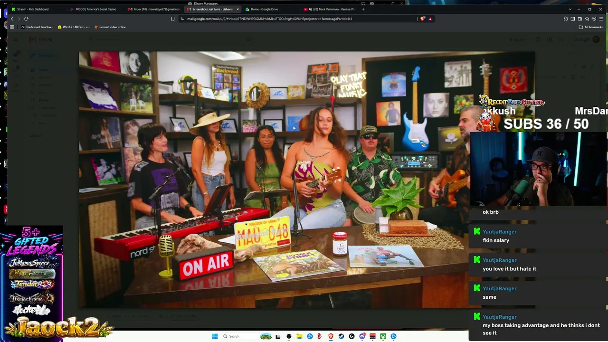Click YautjaRanger's 'fkin salary' chat message
This screenshot has height=342, width=608.
496,240
